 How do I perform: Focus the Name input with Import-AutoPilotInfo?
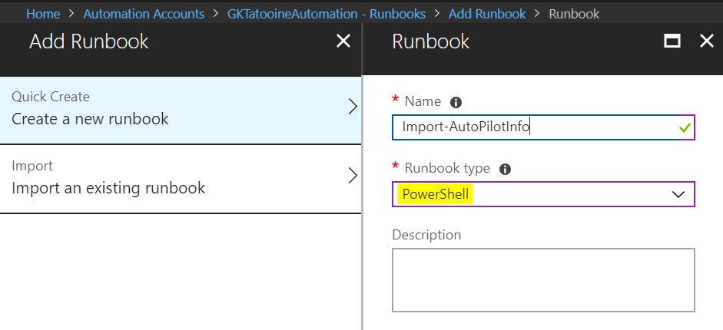pyautogui.click(x=530, y=127)
